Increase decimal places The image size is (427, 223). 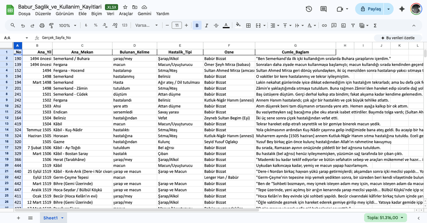click(x=115, y=26)
